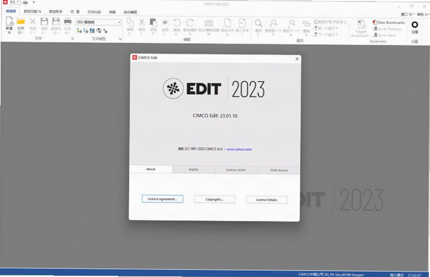This screenshot has width=430, height=277.
Task: Click the quick access print icon in title bar
Action: (25, 2)
